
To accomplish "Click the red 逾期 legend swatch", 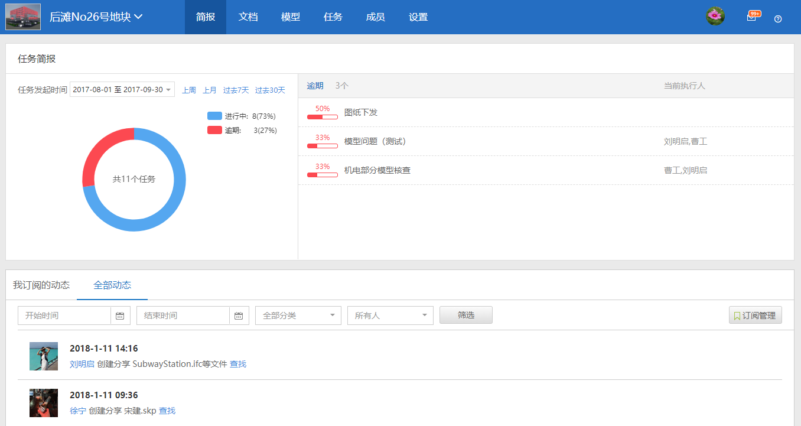I will (214, 130).
